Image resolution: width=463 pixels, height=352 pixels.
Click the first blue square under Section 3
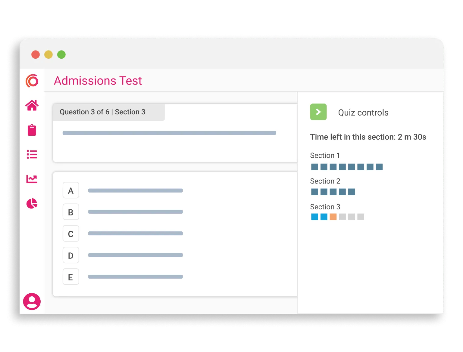(x=314, y=217)
